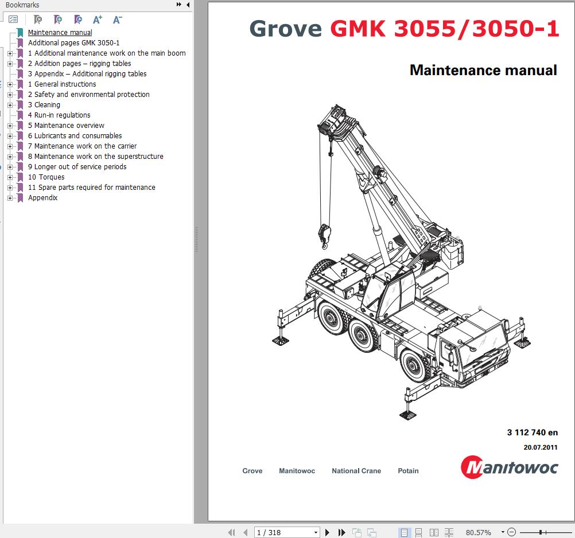Collapse the Bookmarks panel with left arrow
The height and width of the screenshot is (538, 575).
click(x=188, y=5)
